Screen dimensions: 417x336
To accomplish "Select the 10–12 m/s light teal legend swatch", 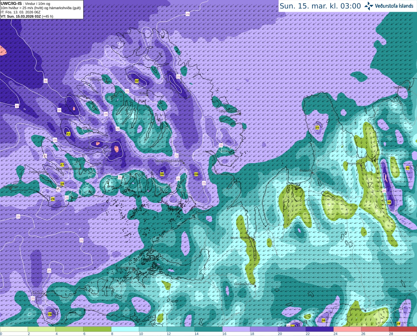I will pyautogui.click(x=153, y=329).
